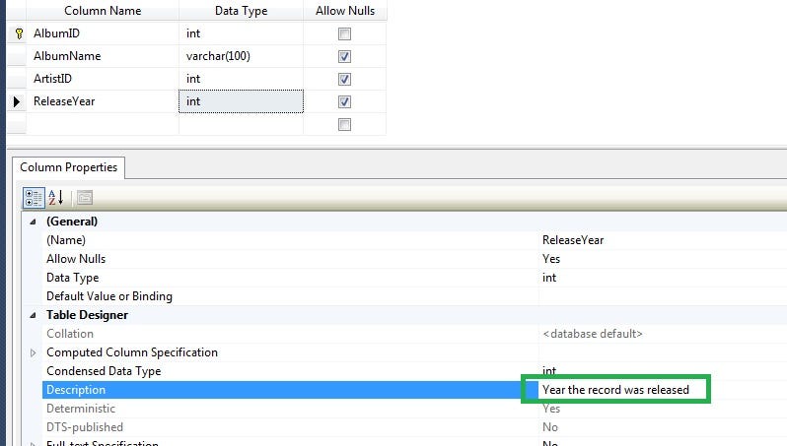The height and width of the screenshot is (446, 787).
Task: Toggle Allow Nulls checkbox for AlbumID
Action: click(x=344, y=33)
